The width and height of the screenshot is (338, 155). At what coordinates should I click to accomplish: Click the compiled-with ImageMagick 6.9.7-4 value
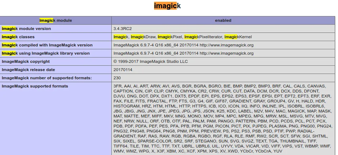click(x=184, y=45)
